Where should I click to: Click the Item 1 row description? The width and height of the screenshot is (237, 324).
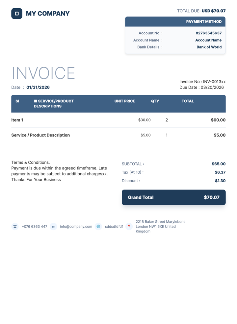[17, 120]
